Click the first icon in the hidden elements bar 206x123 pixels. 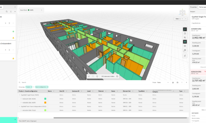(89, 77)
